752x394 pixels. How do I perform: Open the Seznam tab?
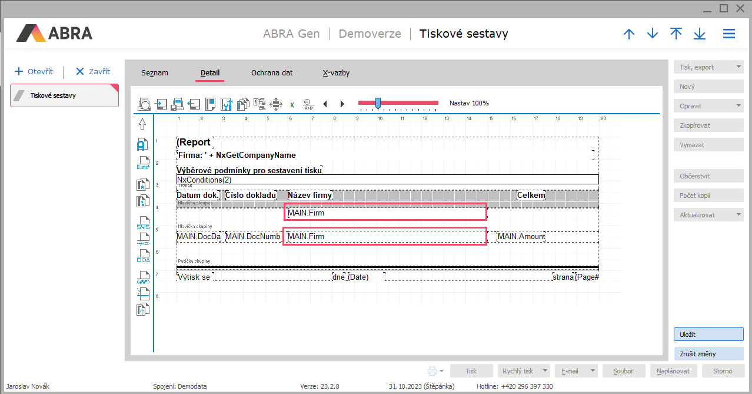[155, 73]
